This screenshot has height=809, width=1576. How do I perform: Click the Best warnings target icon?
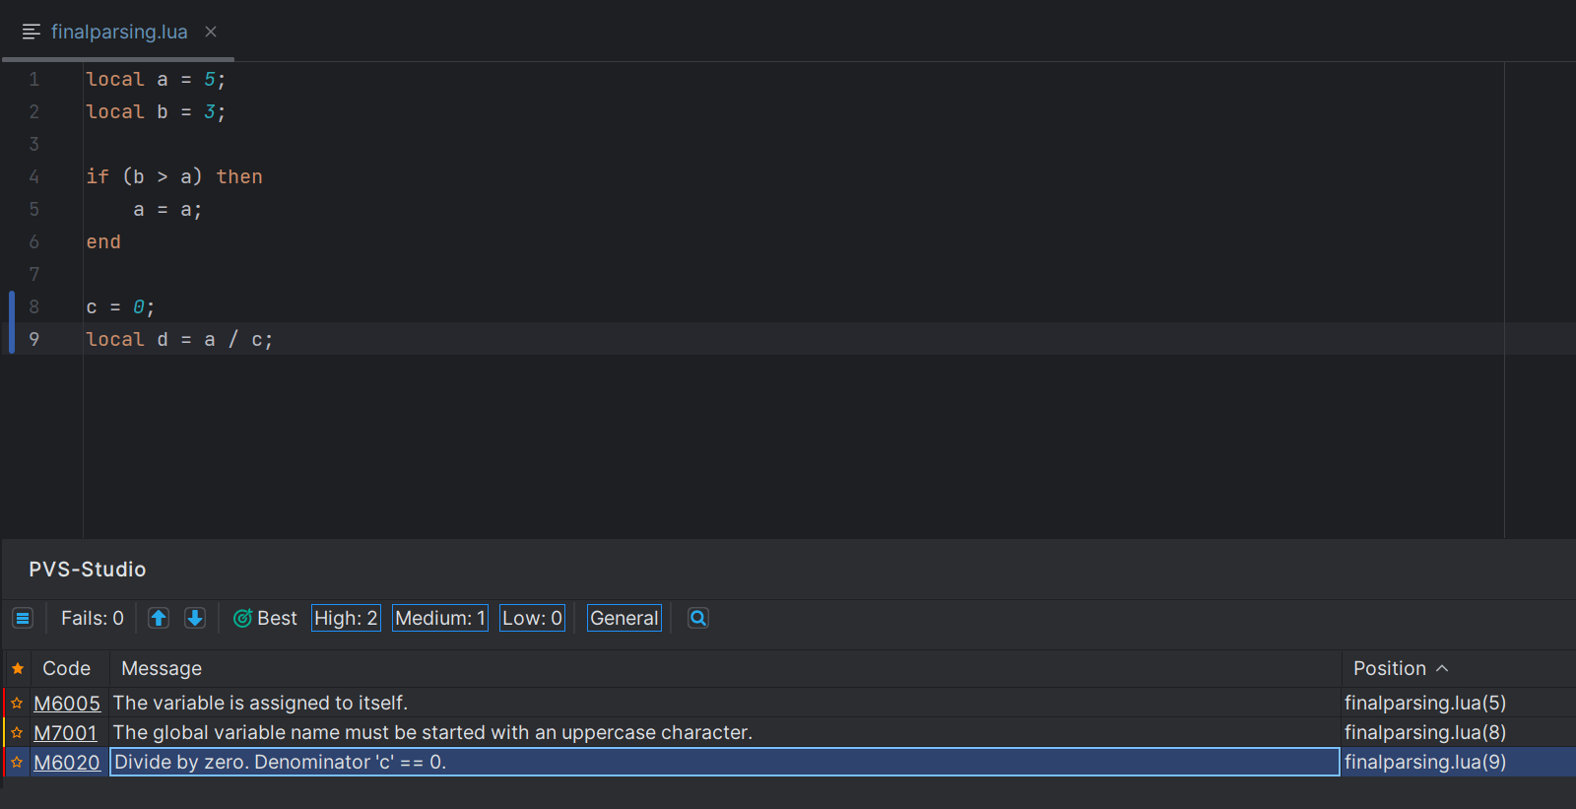coord(242,618)
